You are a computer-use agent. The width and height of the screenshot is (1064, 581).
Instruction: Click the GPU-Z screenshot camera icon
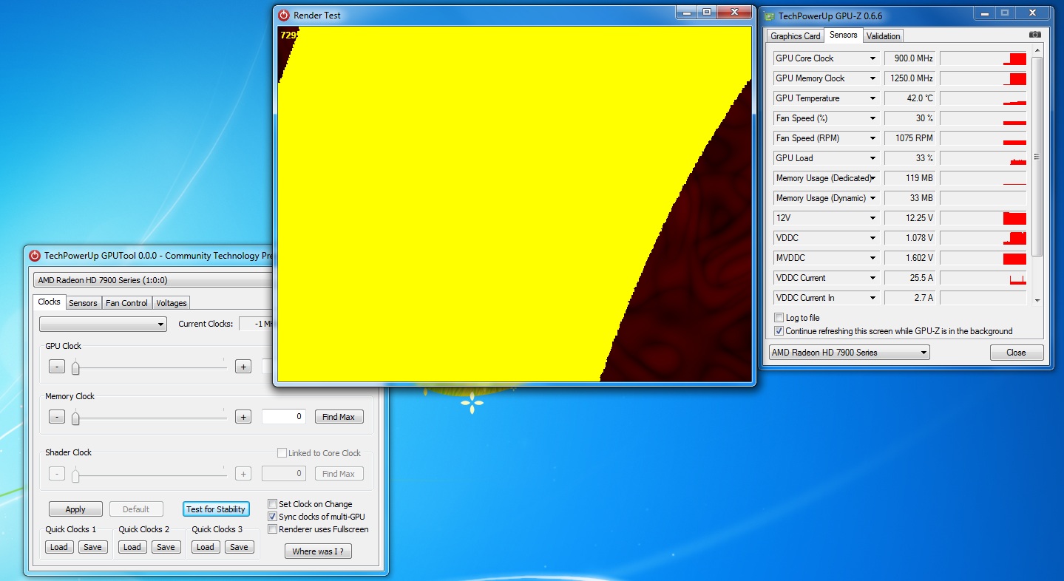[x=1035, y=35]
